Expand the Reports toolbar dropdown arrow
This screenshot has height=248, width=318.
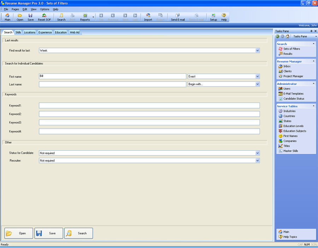93,17
